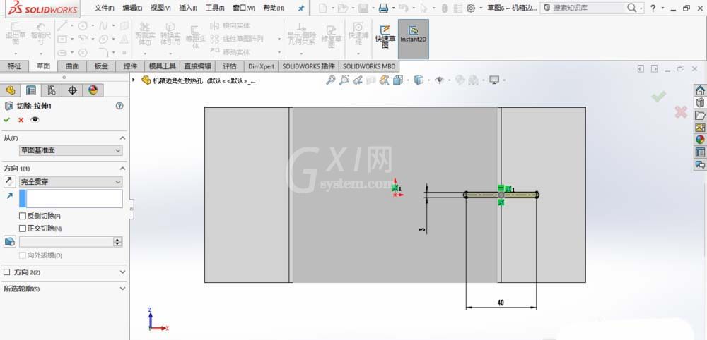Open the search type dropdown arrow
Image resolution: width=707 pixels, height=340 pixels.
pos(641,8)
